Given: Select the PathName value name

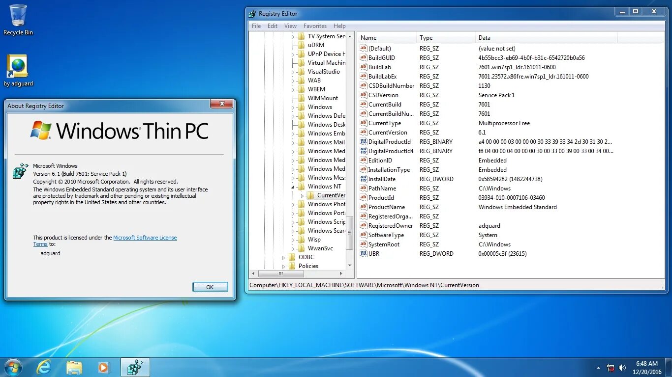Looking at the screenshot, I should pyautogui.click(x=382, y=188).
